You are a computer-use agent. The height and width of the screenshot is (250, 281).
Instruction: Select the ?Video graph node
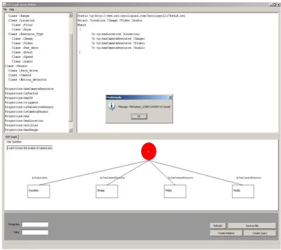pyautogui.click(x=175, y=192)
